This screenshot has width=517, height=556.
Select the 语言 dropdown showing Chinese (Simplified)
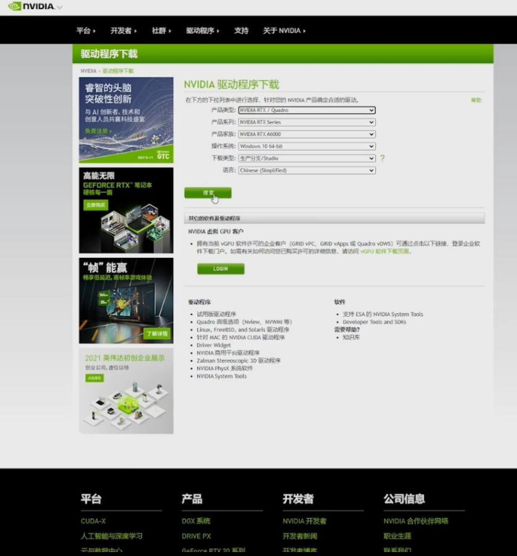(307, 170)
